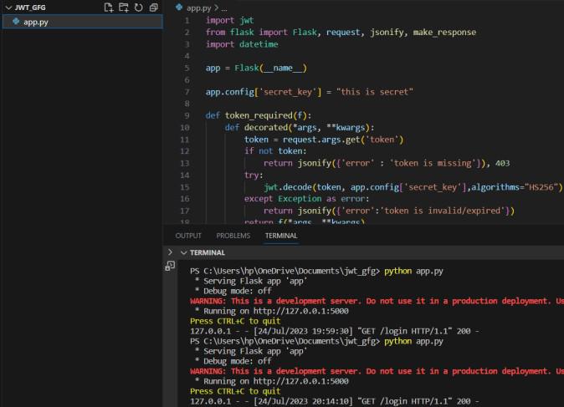Image resolution: width=564 pixels, height=407 pixels.
Task: Click line number 9 in the gutter
Action: click(186, 114)
